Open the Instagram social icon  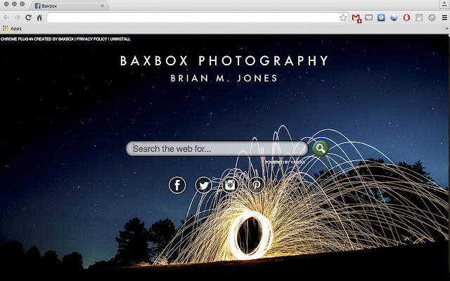230,185
